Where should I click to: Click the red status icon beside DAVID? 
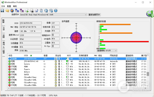9,75
